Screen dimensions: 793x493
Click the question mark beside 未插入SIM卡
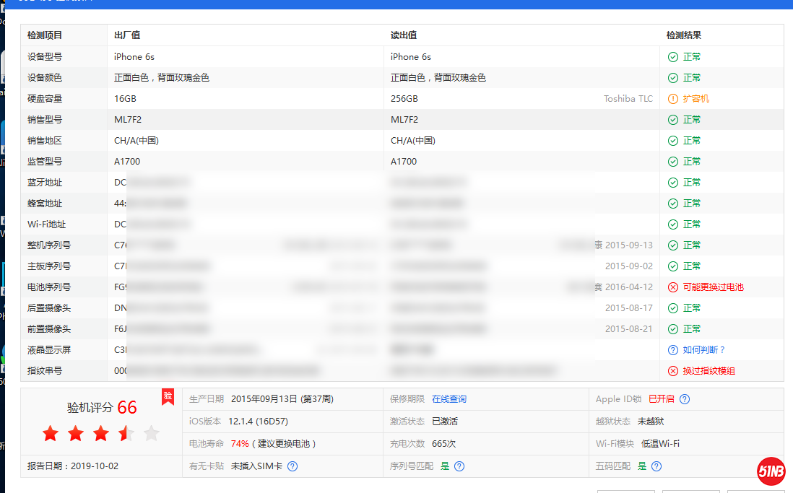point(292,466)
